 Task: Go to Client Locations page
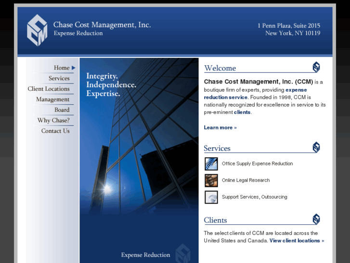(49, 89)
